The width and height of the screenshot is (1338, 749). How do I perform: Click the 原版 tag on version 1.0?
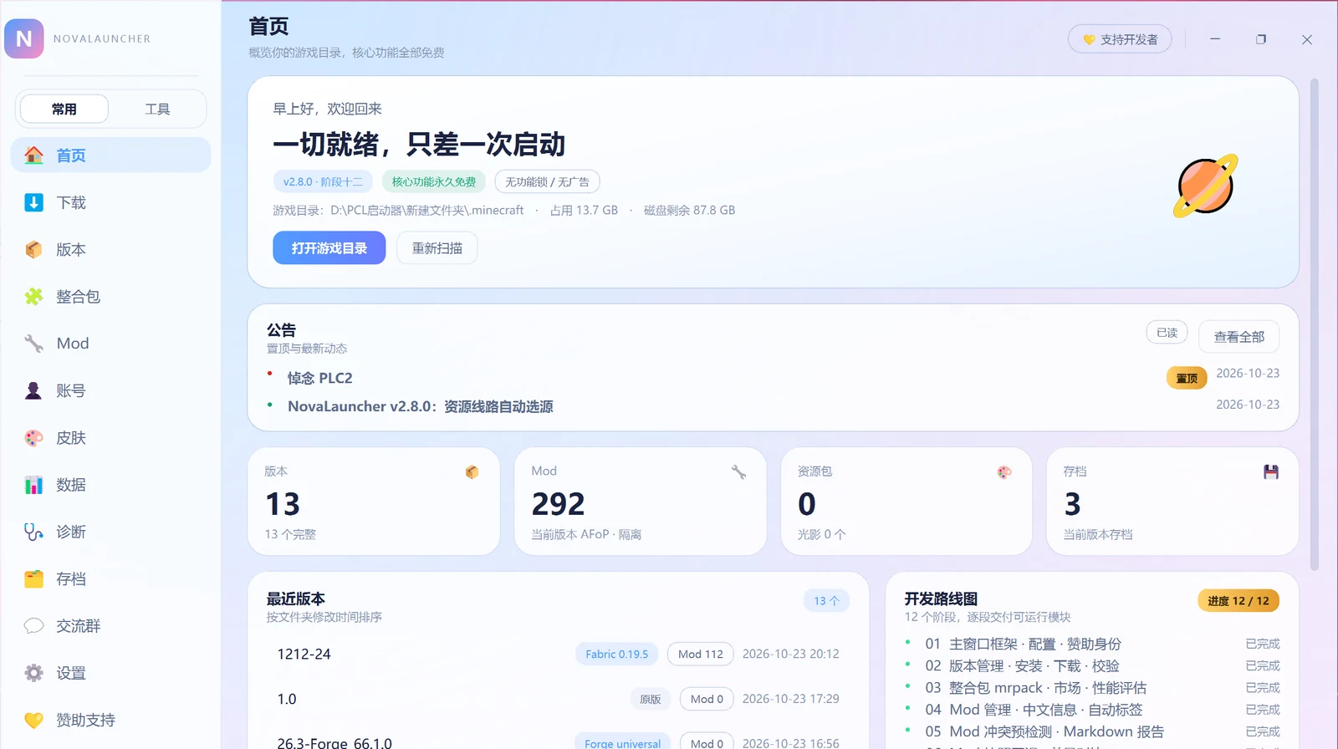(x=651, y=699)
